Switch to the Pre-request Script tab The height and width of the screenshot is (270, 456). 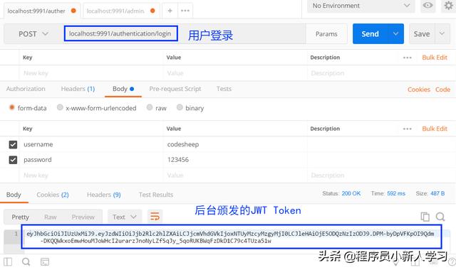pos(175,89)
